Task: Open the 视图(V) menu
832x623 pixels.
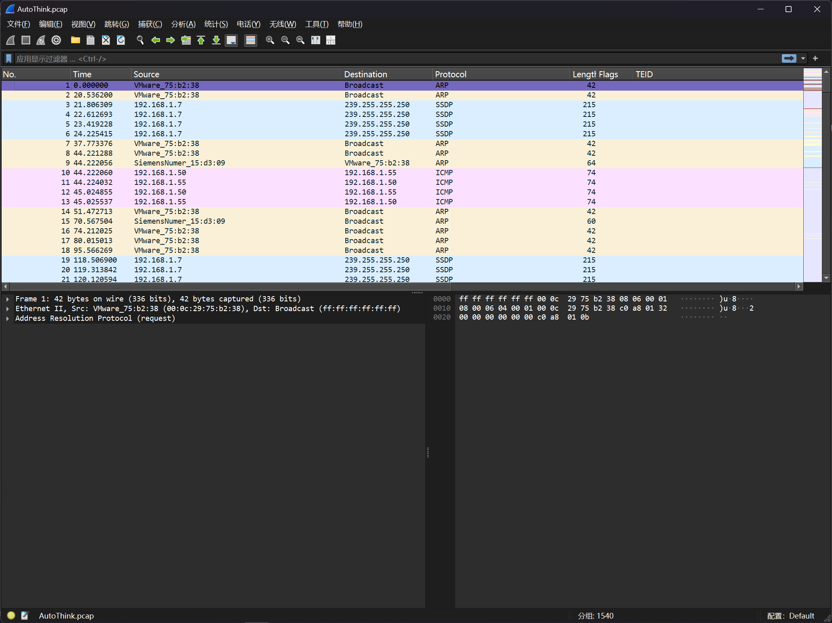Action: [x=83, y=24]
